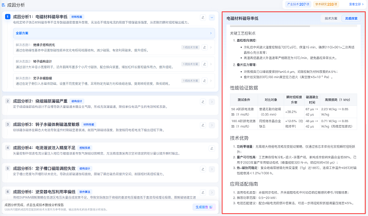
Task: Expand 成因分析6 逆变器电压利用率偏低 arrow
Action: [212, 193]
